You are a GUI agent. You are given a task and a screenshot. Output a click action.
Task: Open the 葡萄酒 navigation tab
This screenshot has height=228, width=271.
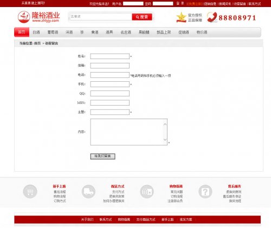click(53, 32)
